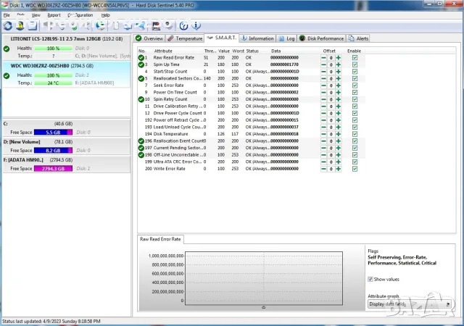Screen dimensions: 464x326
Task: Click plus offset icon for Power On Time Count
Action: point(339,92)
